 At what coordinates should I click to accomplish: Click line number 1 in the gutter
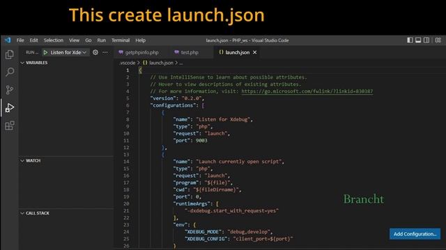coord(128,70)
